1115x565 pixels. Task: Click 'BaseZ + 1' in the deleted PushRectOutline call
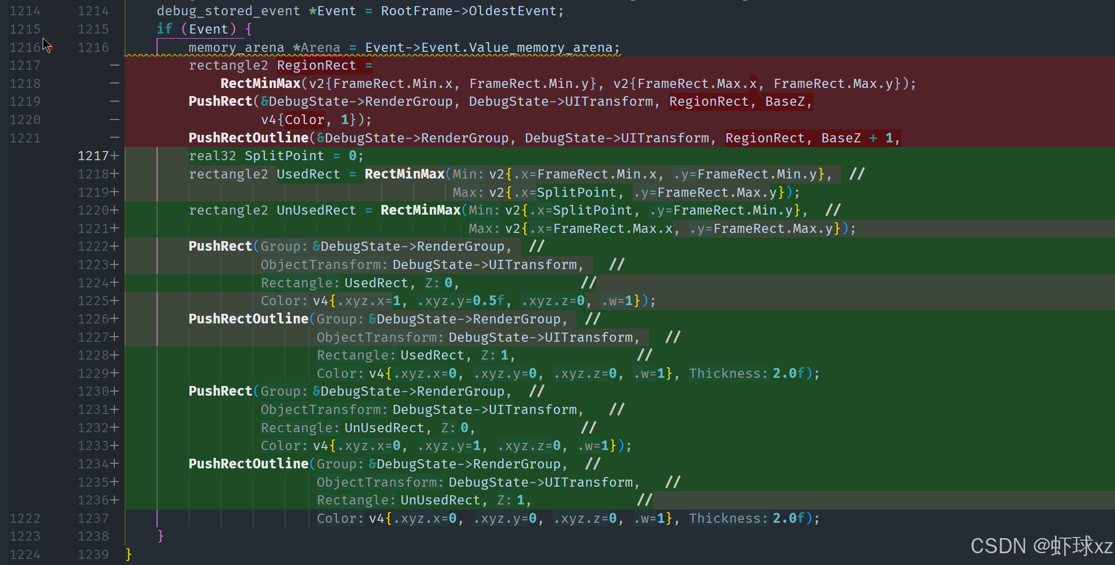pyautogui.click(x=857, y=138)
